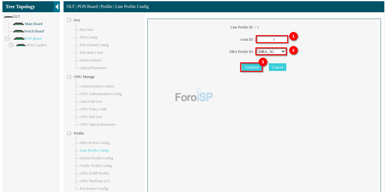
Task: Open the Auto Find List page
Action: (91, 102)
